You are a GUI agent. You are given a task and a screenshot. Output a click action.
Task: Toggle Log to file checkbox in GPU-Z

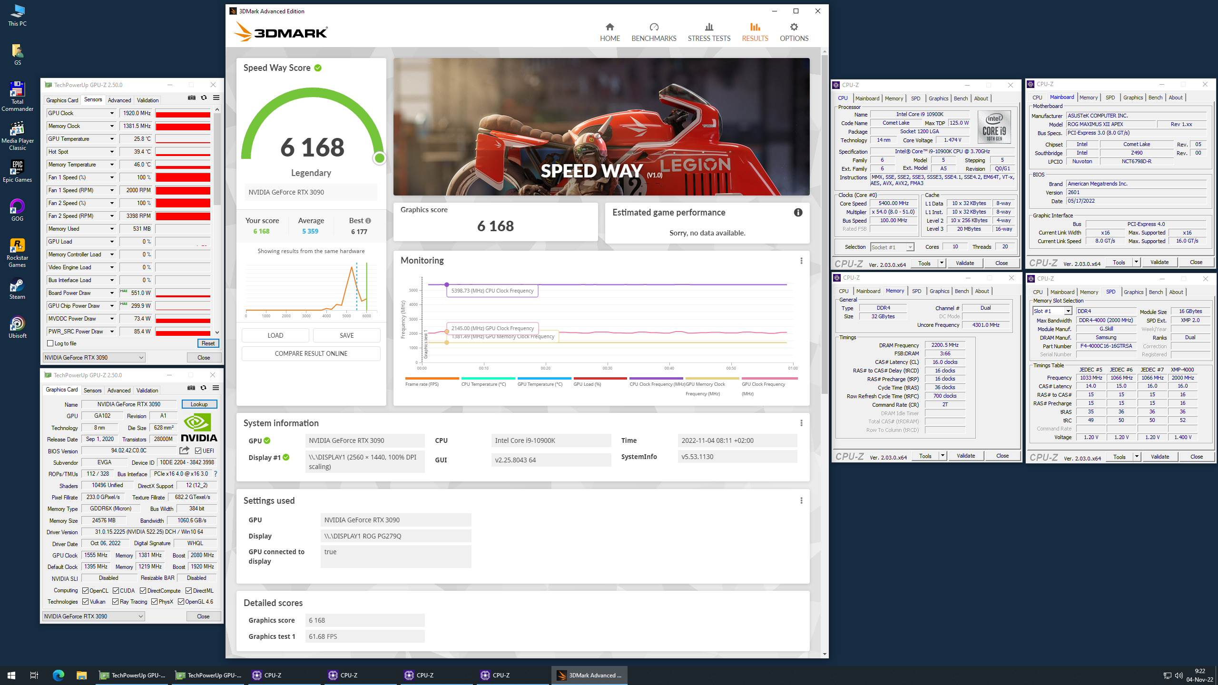point(50,343)
